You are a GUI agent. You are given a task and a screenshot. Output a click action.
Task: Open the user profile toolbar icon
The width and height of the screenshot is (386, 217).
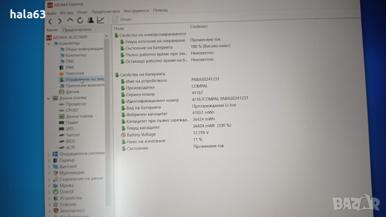(x=90, y=20)
